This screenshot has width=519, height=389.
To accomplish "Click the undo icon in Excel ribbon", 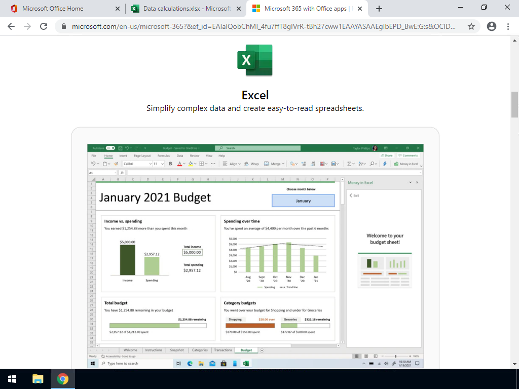I will [93, 164].
